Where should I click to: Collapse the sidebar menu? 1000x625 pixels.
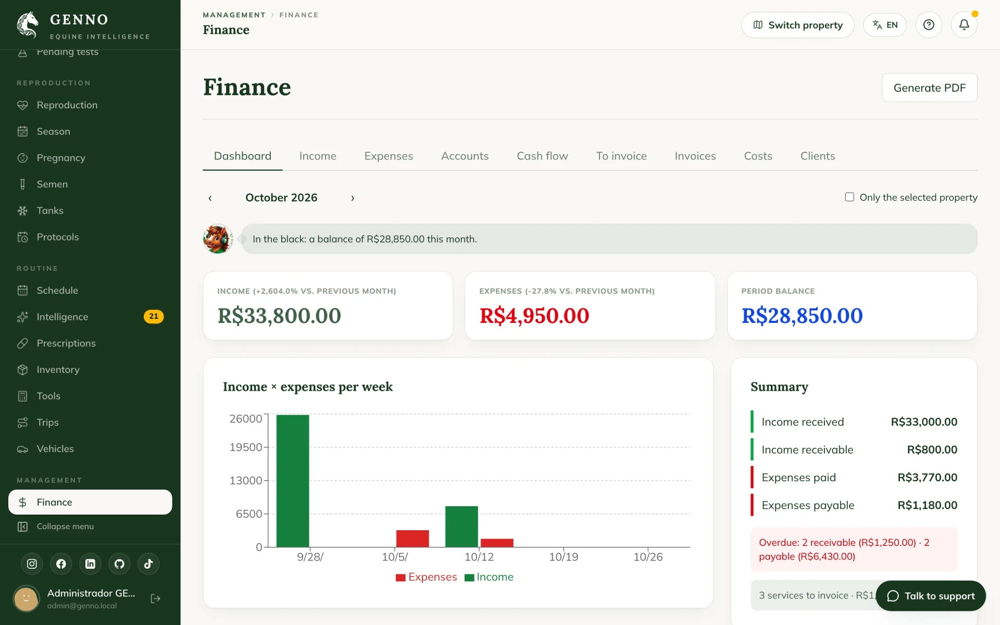click(x=90, y=527)
